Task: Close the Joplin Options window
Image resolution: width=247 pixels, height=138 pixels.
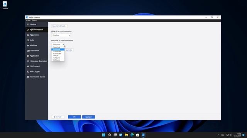Action: click(218, 17)
